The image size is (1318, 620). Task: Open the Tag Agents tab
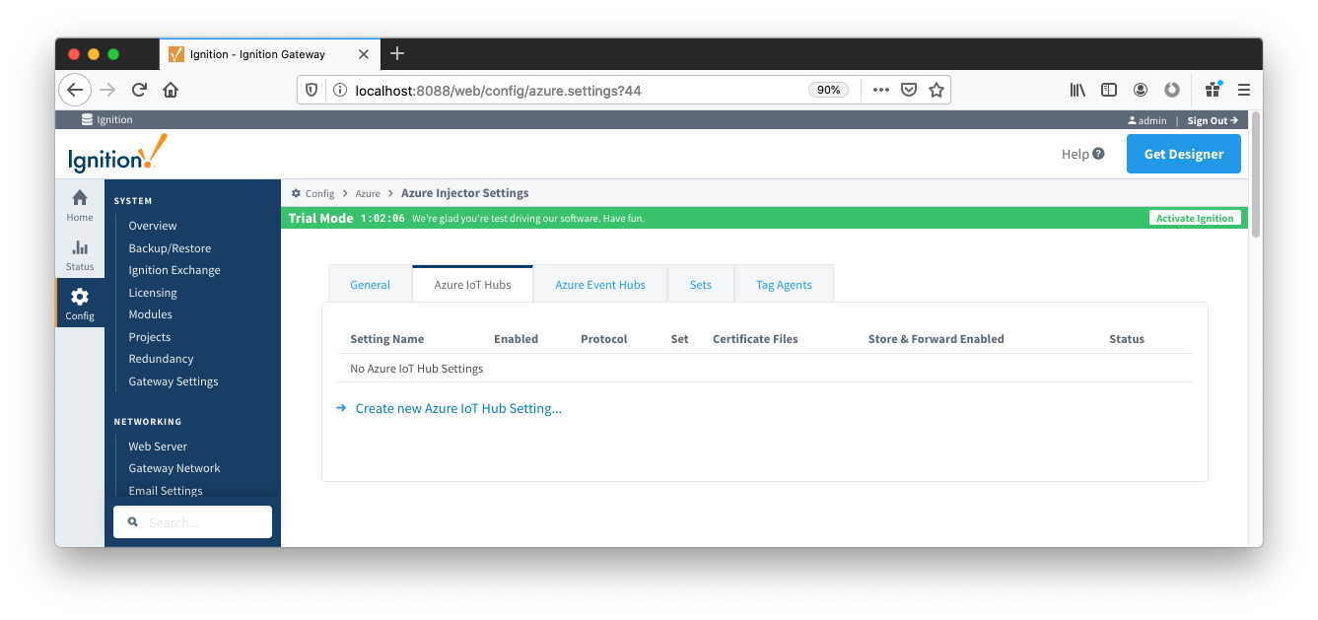point(784,285)
